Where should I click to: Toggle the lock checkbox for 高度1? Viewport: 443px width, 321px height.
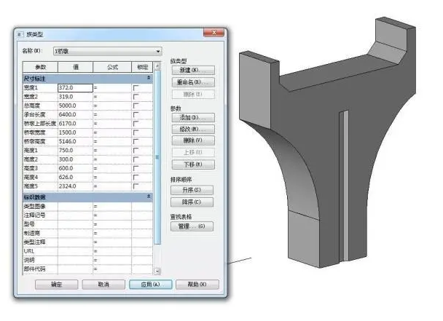point(136,151)
